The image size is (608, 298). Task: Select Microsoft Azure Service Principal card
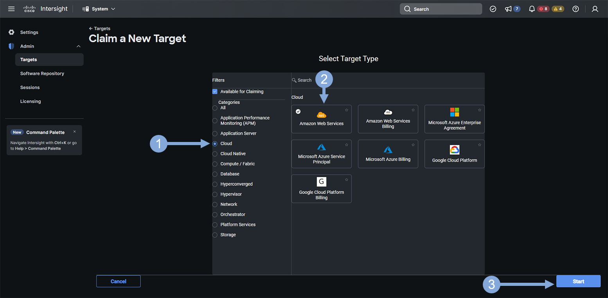(322, 154)
